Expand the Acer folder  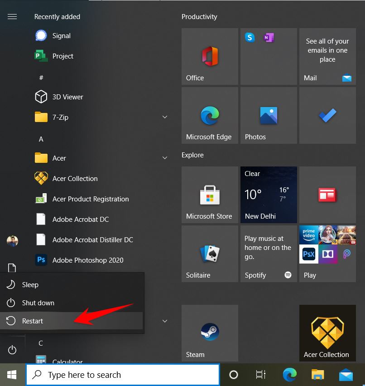coord(165,158)
